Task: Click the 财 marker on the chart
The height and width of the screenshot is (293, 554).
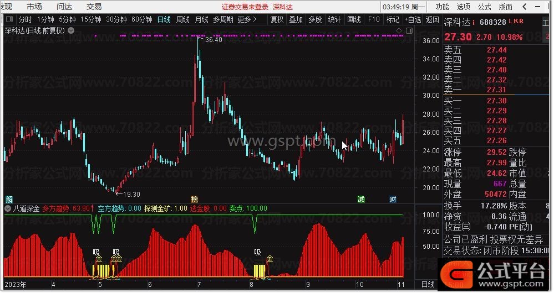Action: point(393,200)
